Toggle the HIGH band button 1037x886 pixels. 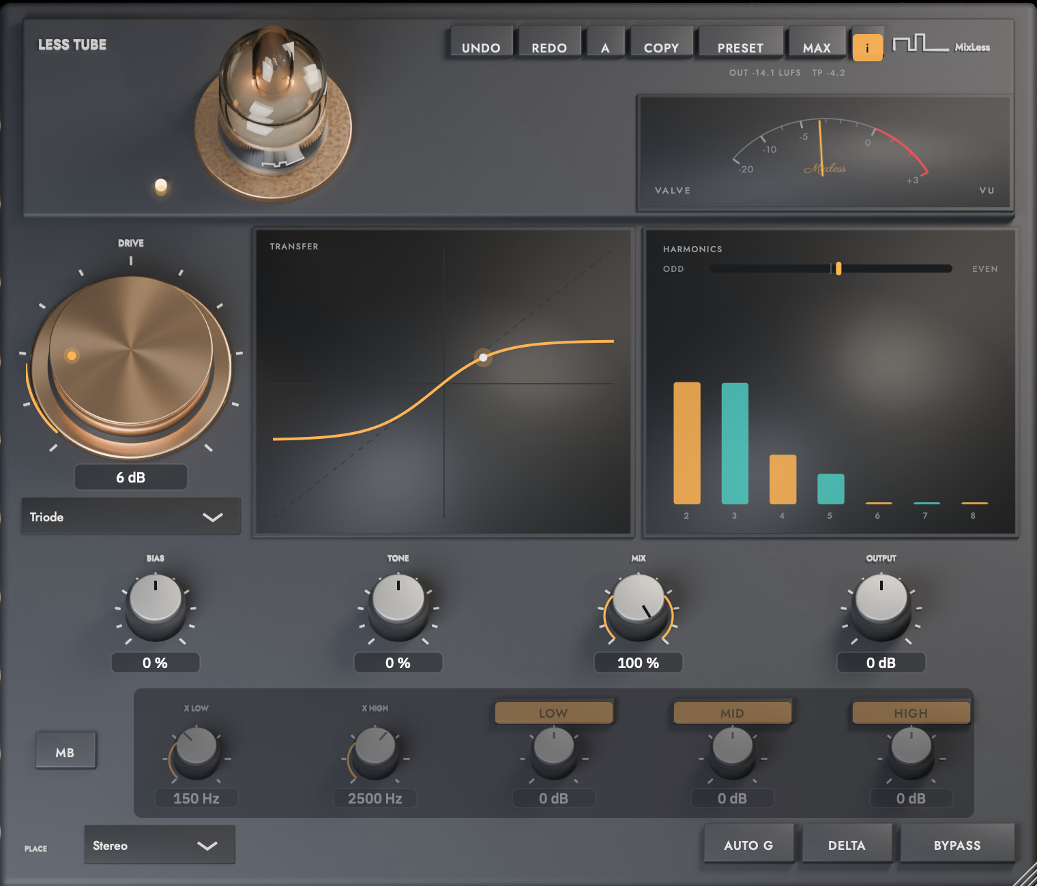911,713
